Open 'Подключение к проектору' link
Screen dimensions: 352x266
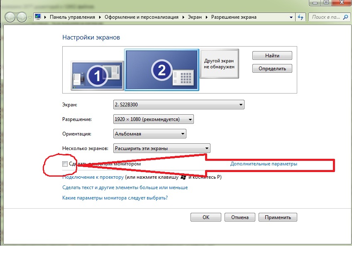[93, 177]
